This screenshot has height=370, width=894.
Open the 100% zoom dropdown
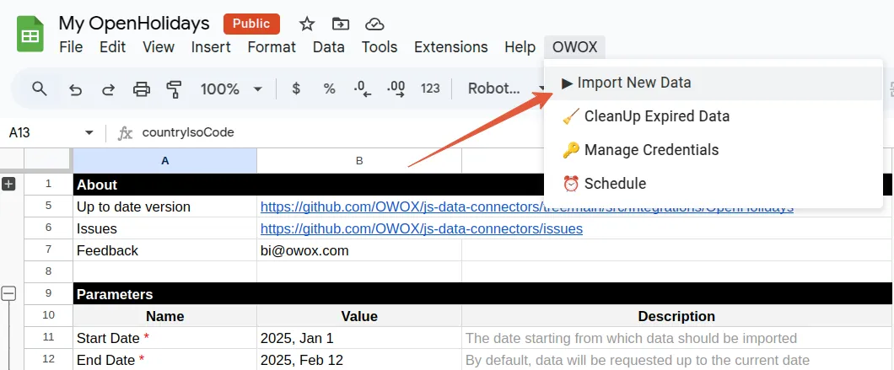coord(231,89)
